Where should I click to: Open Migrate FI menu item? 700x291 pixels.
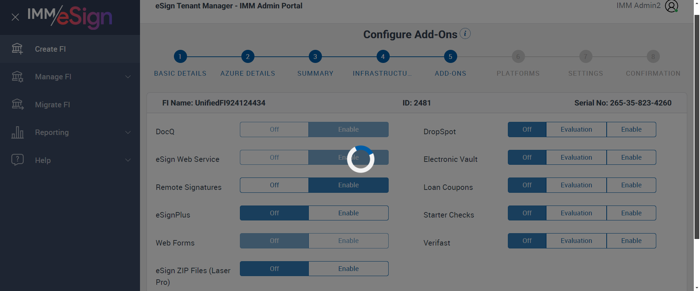click(70, 105)
